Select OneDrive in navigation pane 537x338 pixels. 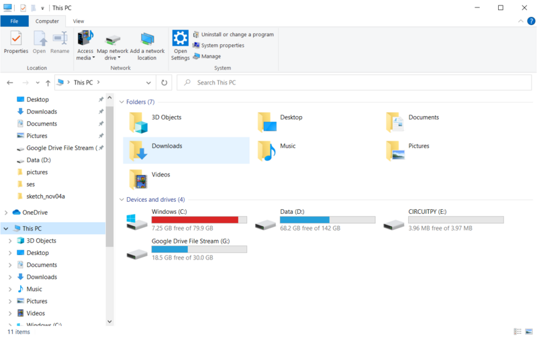(35, 213)
